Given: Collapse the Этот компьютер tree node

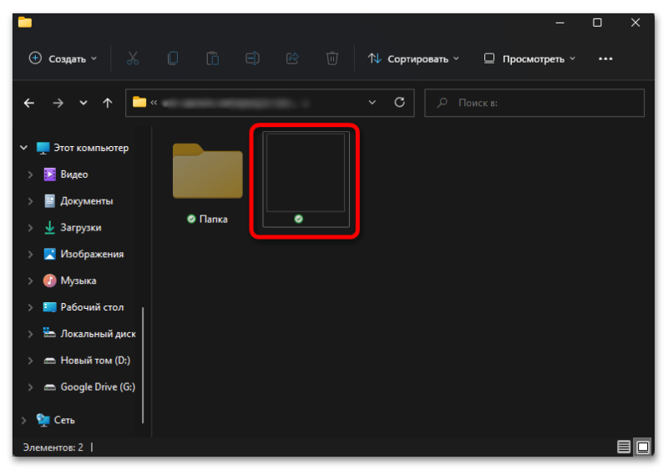Looking at the screenshot, I should (x=23, y=148).
